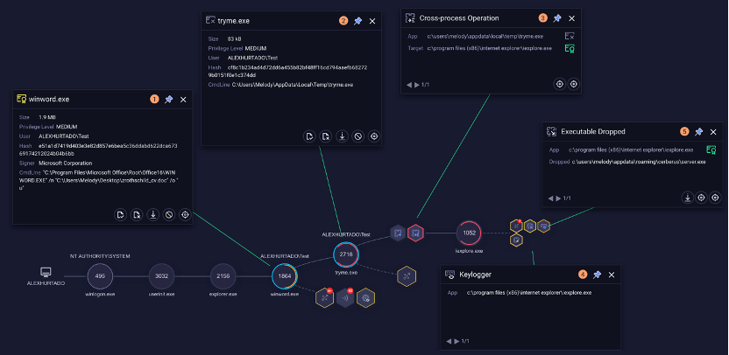729x355 pixels.
Task: Pin the tryme.exe details panel
Action: point(357,21)
